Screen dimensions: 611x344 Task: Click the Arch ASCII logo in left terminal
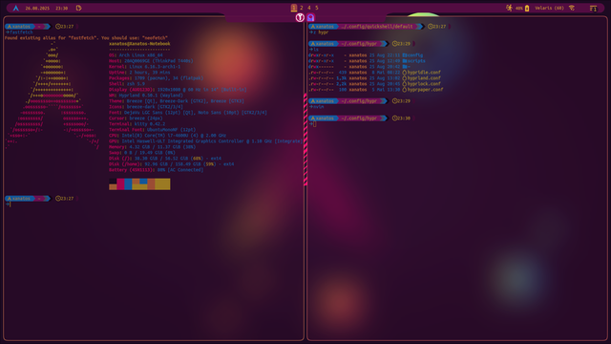pos(53,96)
